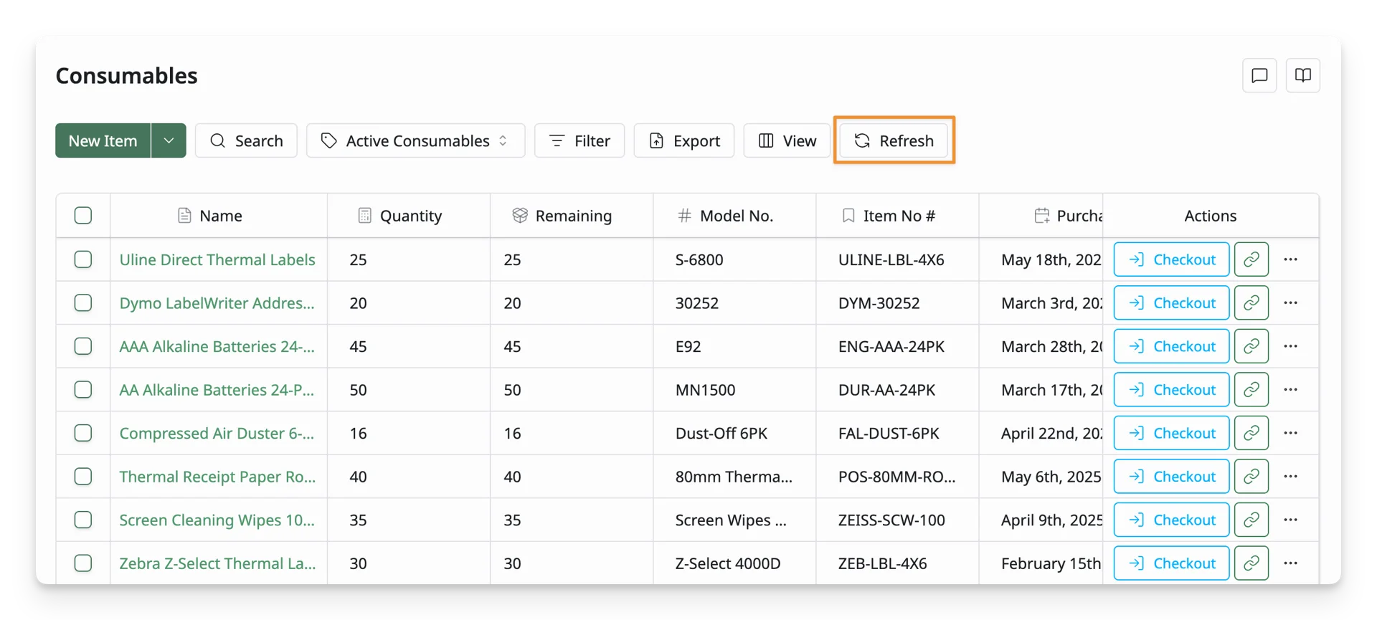Screen dimensions: 1377x620
Task: Copy link for Dymo LabelWriter row
Action: 1251,303
